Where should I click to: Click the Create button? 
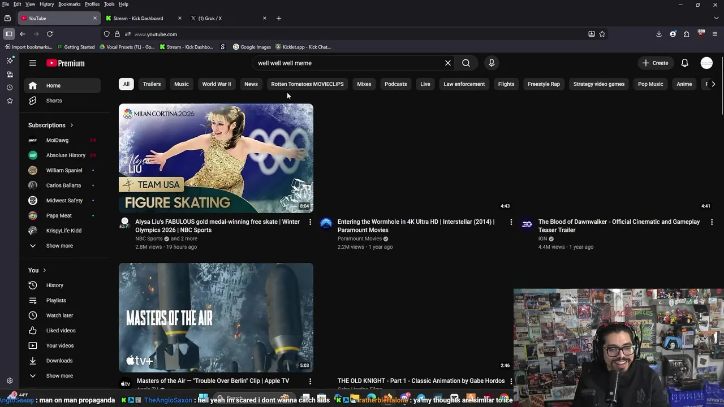point(656,63)
